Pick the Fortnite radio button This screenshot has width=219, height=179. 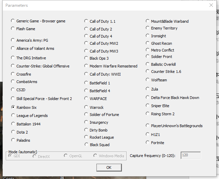tap(148, 143)
